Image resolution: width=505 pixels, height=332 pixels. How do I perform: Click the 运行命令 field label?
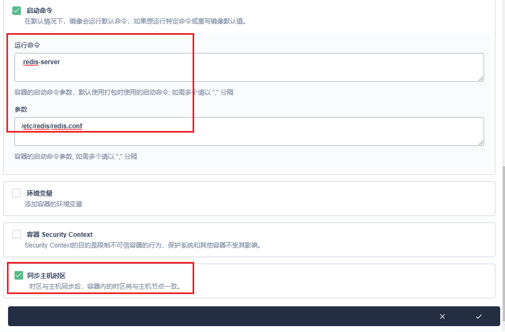pyautogui.click(x=27, y=45)
